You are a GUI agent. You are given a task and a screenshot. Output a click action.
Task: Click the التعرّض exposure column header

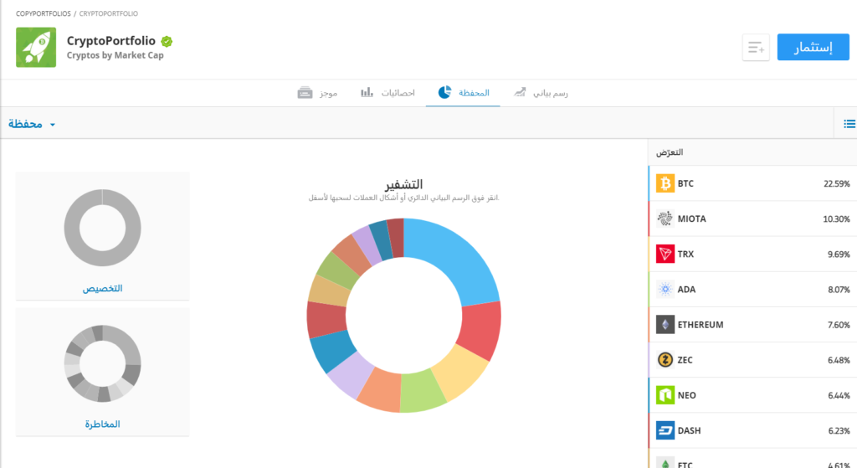pos(670,152)
